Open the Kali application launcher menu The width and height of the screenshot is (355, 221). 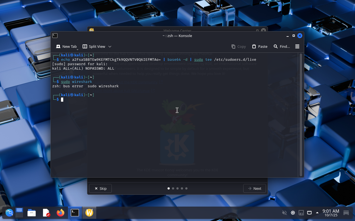9,213
